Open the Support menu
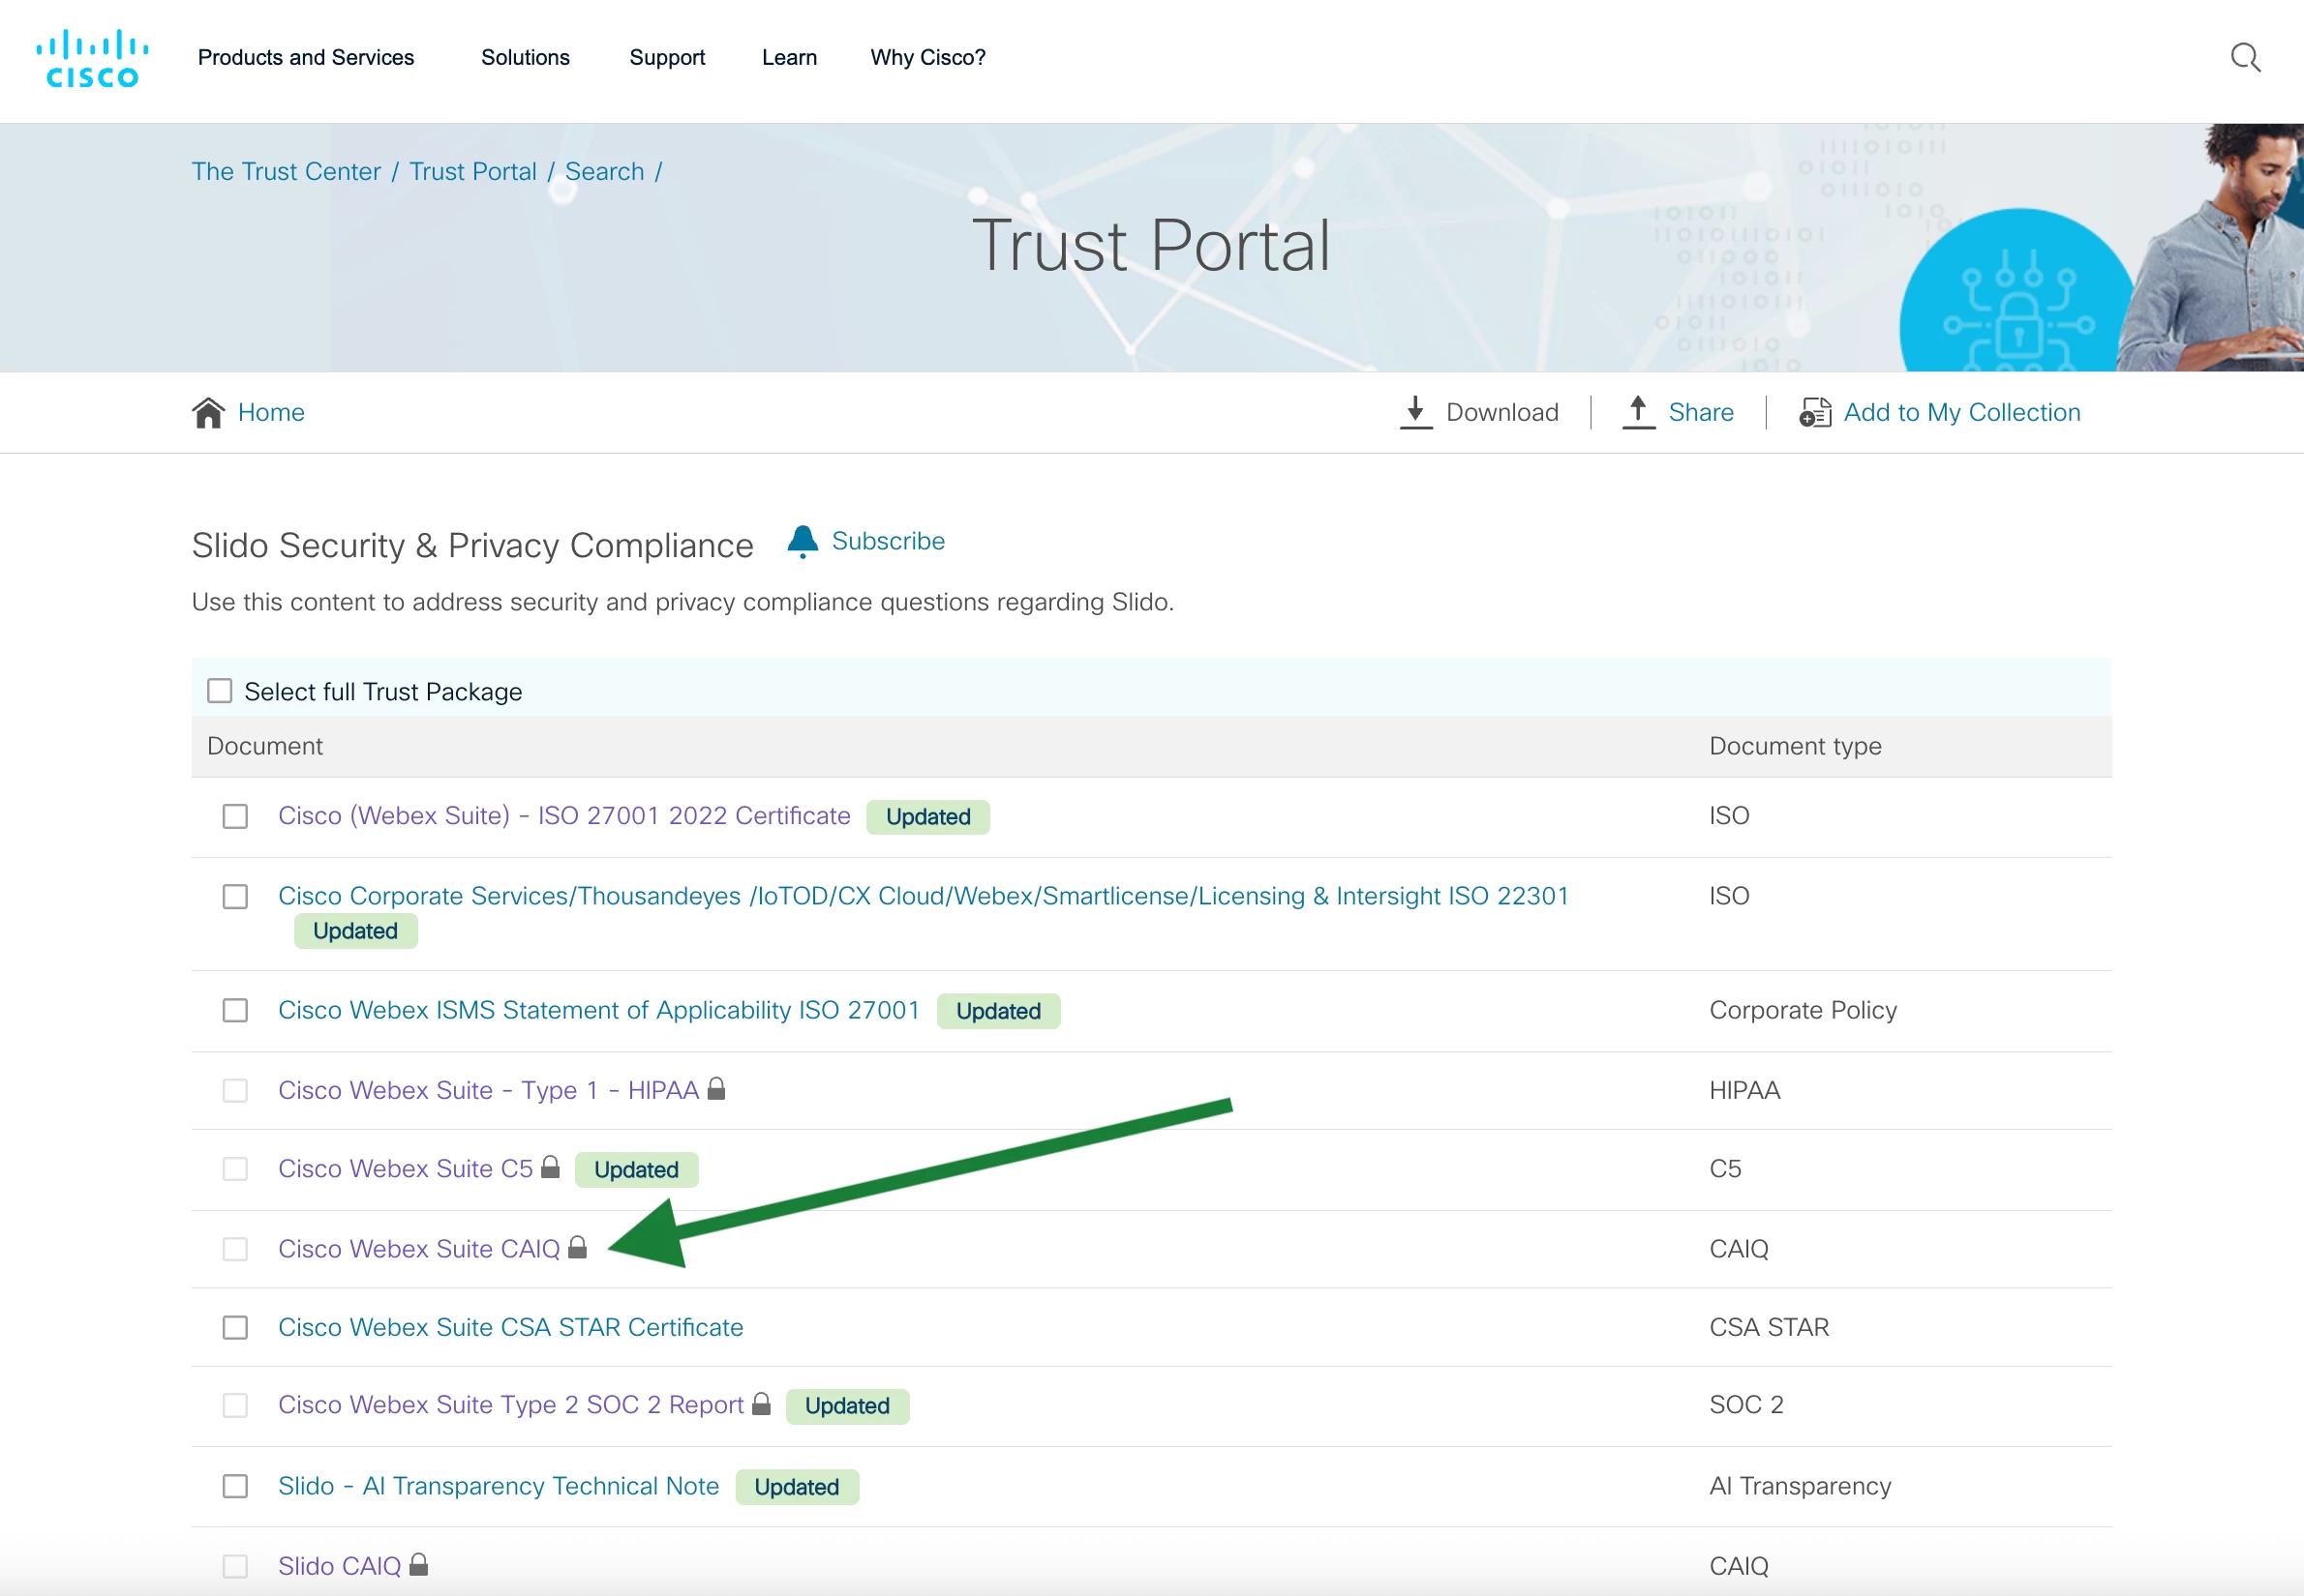The width and height of the screenshot is (2304, 1596). tap(667, 58)
